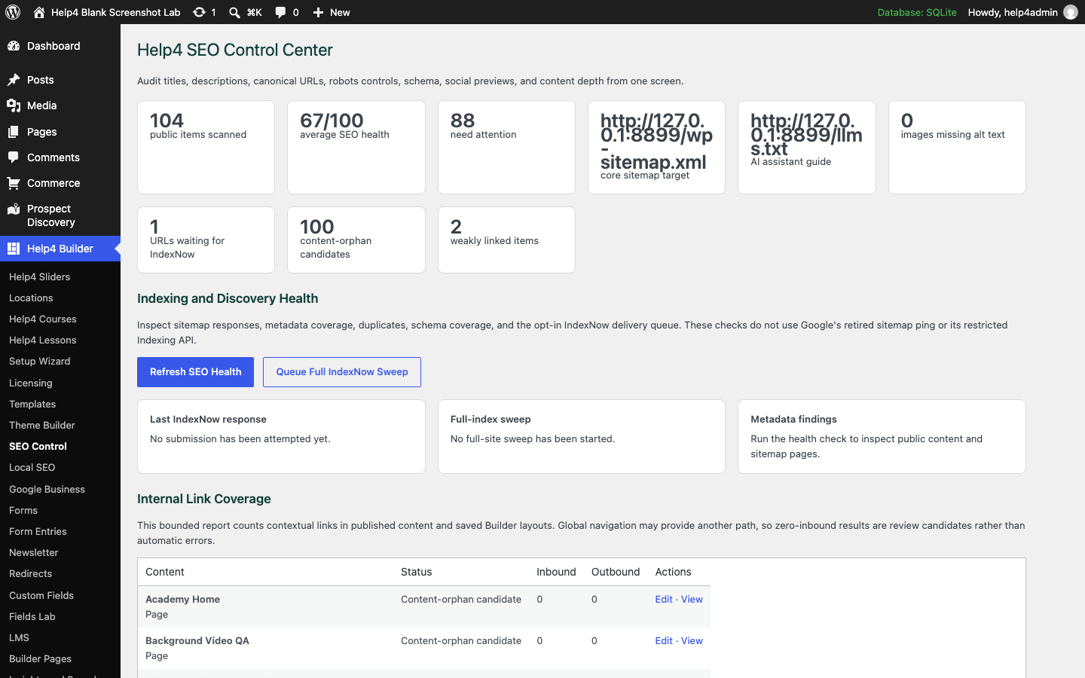This screenshot has width=1085, height=678.
Task: Edit the Academy Home page
Action: point(664,600)
